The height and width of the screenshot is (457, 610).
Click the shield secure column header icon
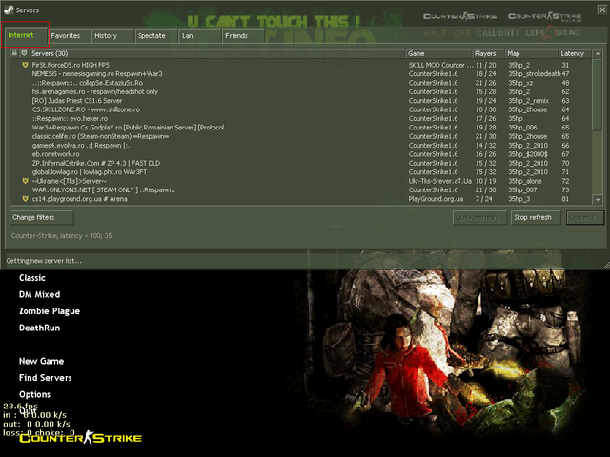click(x=24, y=53)
